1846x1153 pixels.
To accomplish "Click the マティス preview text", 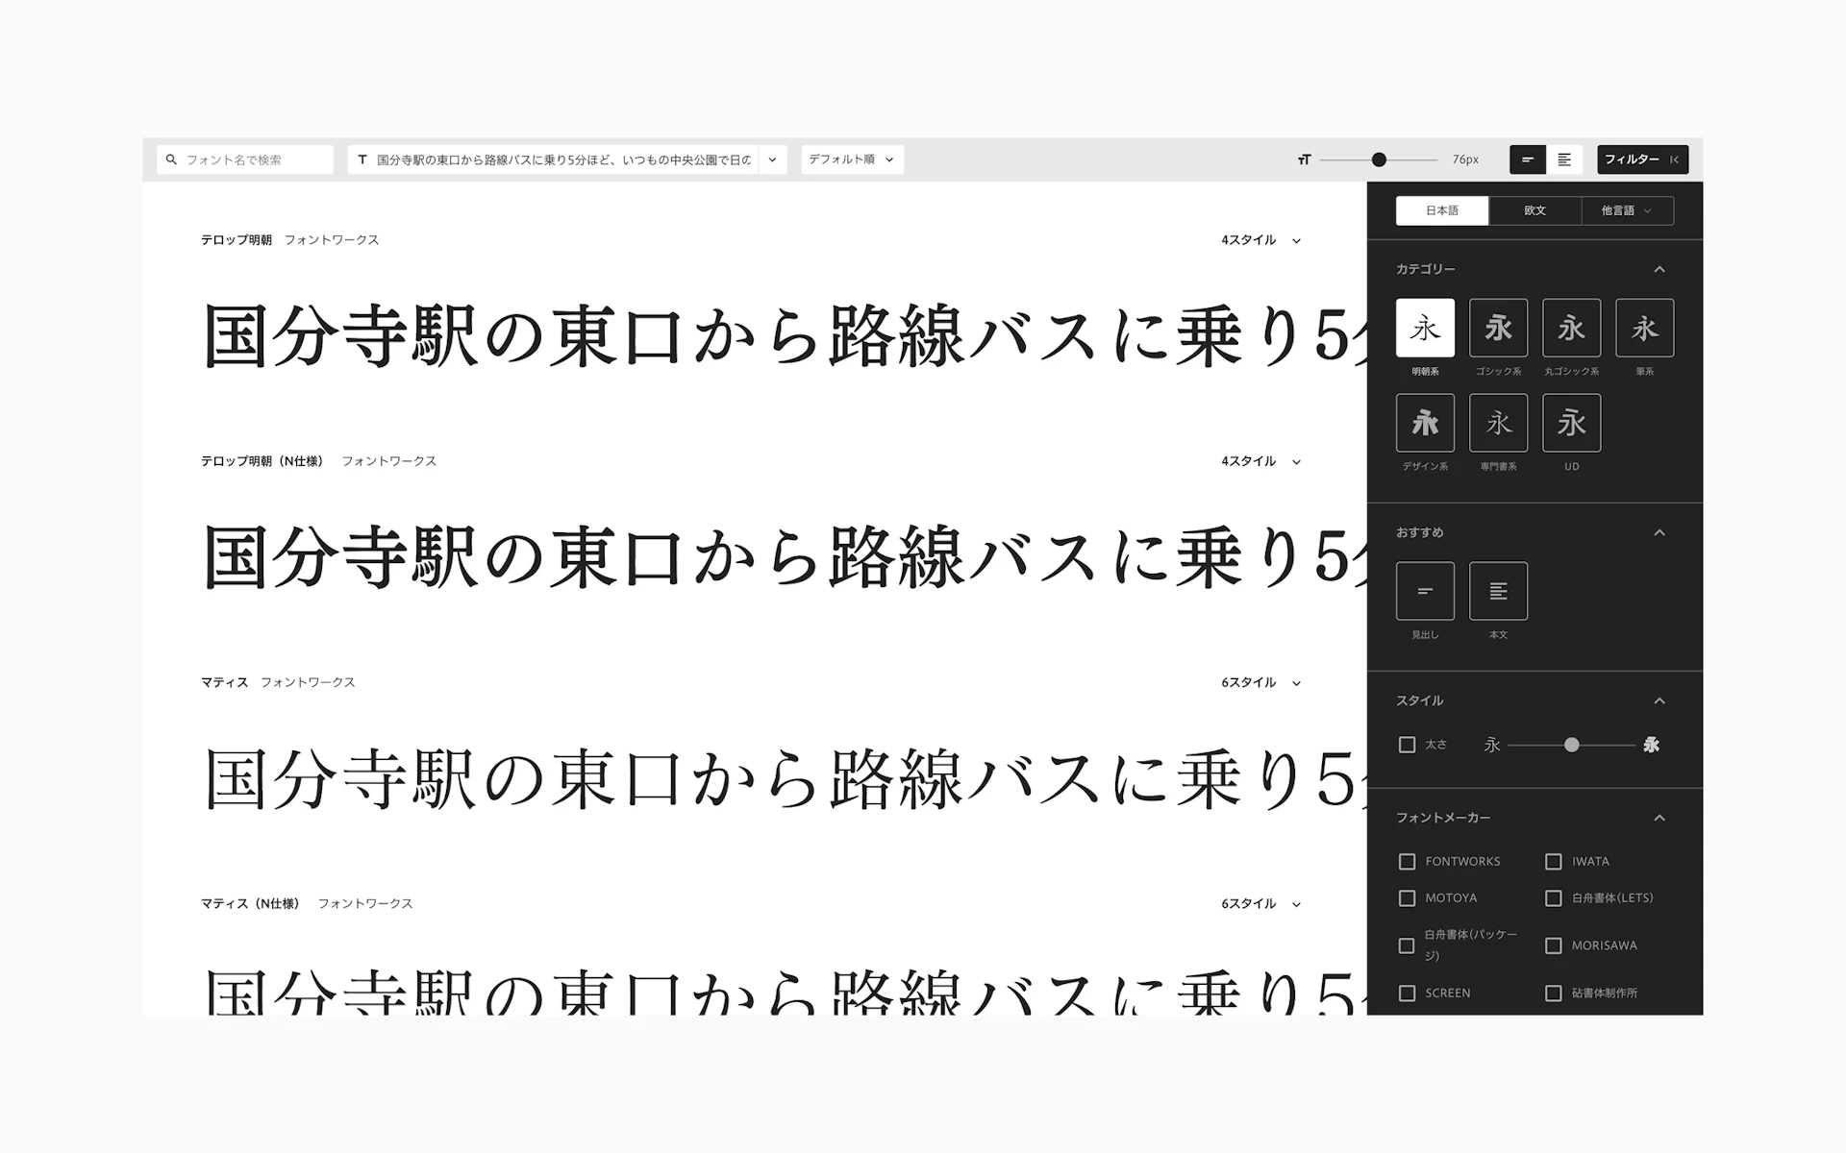I will (x=784, y=777).
